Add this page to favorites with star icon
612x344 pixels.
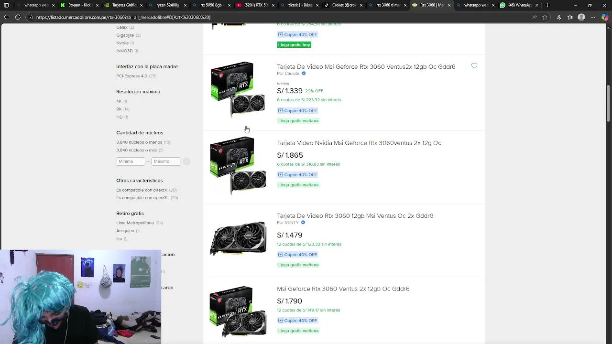(545, 17)
